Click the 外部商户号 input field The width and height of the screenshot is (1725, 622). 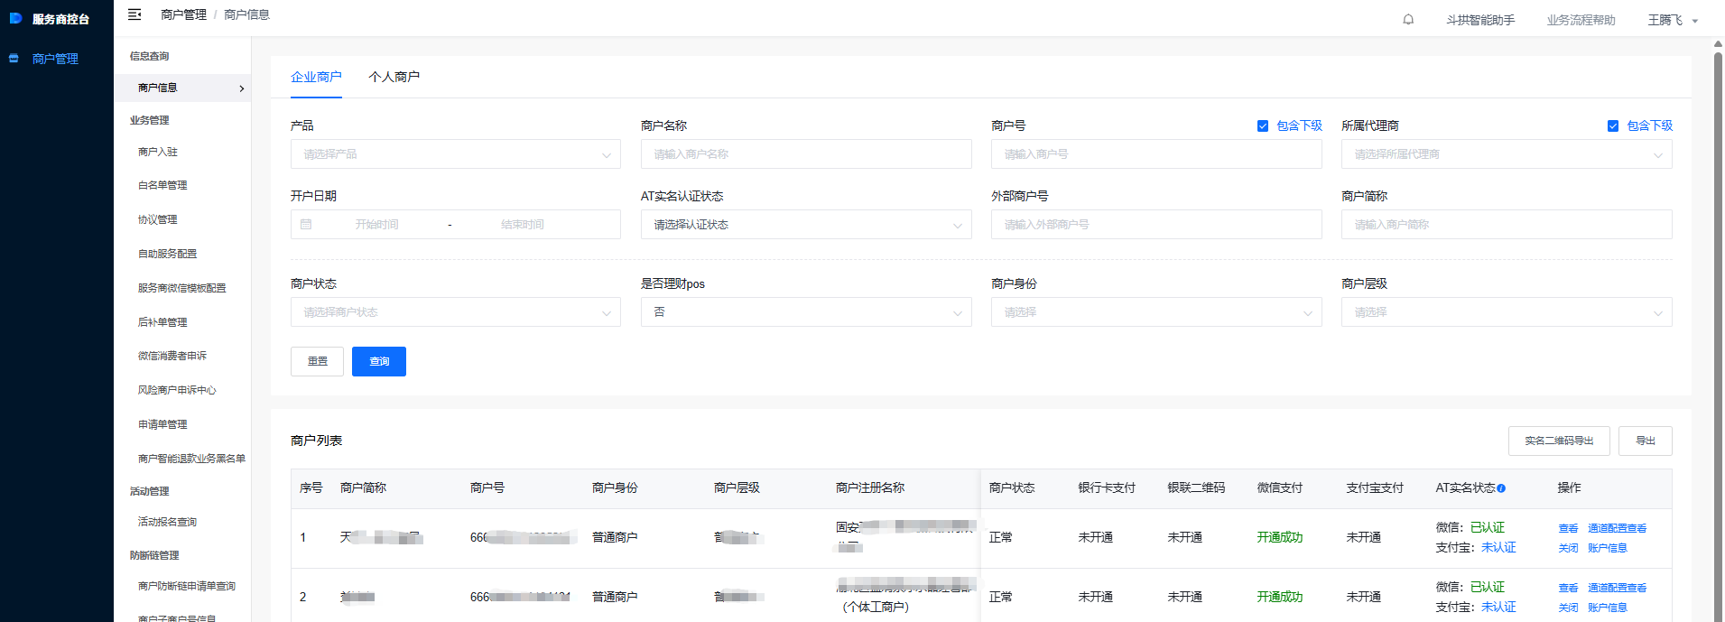click(1156, 225)
